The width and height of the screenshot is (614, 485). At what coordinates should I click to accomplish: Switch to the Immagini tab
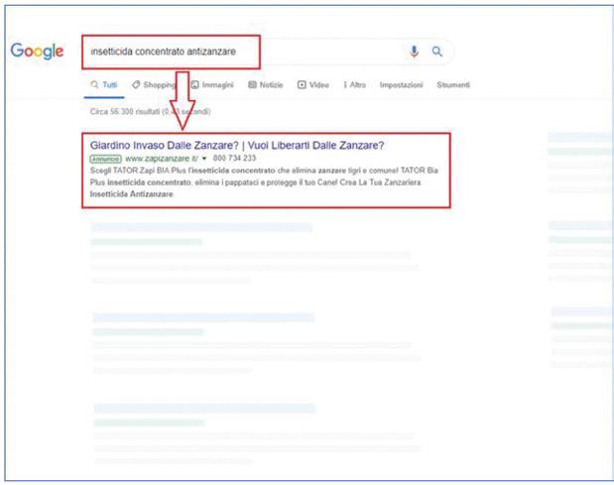(x=212, y=84)
